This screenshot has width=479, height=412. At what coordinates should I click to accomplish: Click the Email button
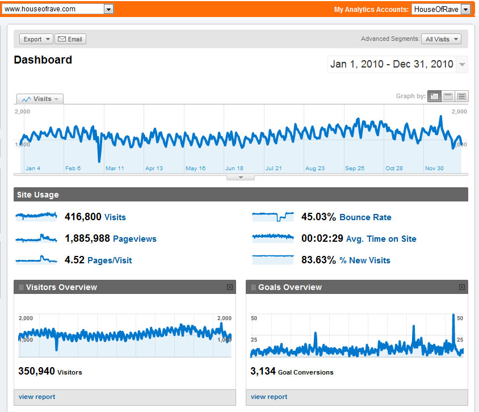click(x=70, y=39)
